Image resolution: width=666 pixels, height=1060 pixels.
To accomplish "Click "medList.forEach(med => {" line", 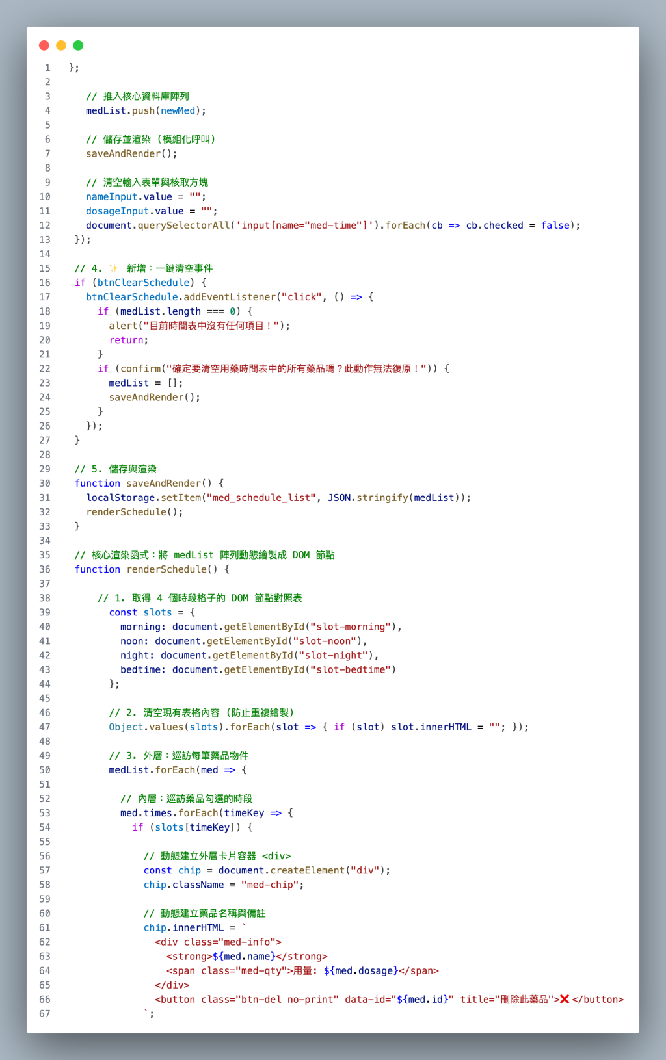I will (x=178, y=770).
